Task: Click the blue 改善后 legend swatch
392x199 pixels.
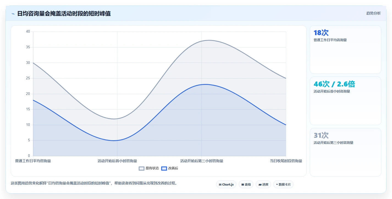Action: (x=164, y=169)
